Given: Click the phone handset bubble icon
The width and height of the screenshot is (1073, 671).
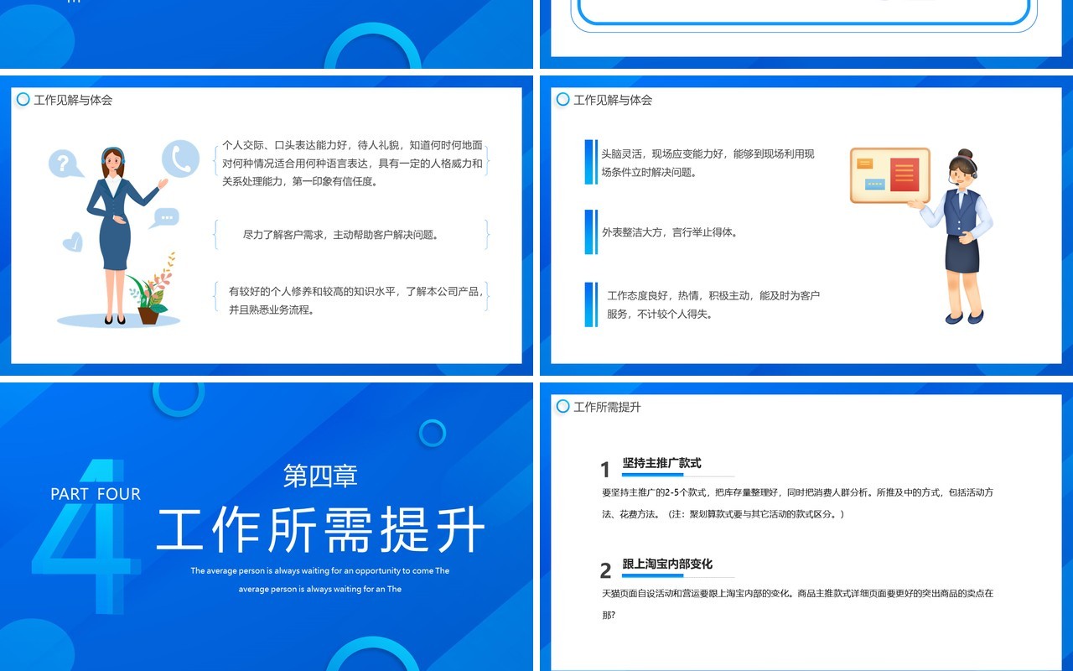Looking at the screenshot, I should [180, 159].
